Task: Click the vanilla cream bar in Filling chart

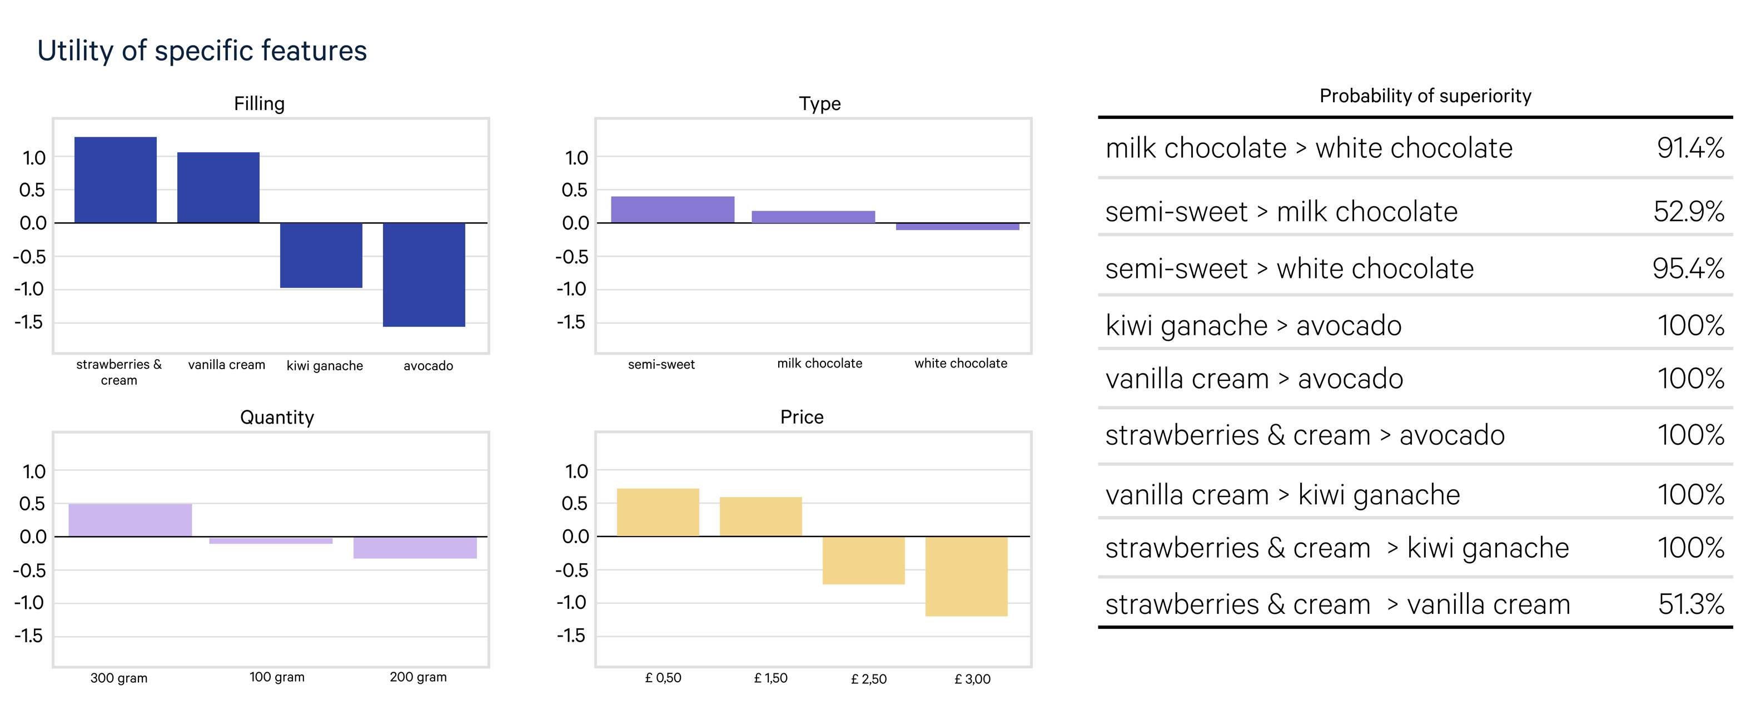Action: [x=218, y=187]
